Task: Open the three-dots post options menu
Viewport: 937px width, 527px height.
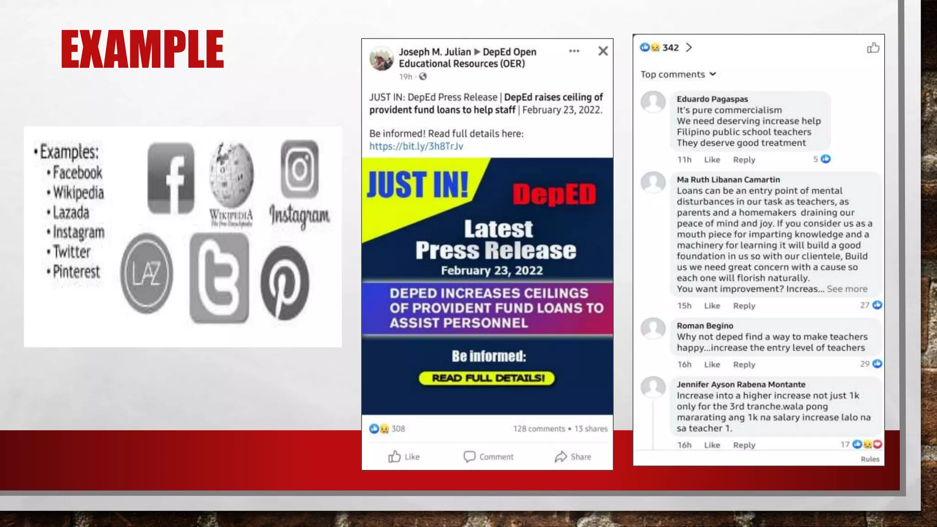Action: 574,51
